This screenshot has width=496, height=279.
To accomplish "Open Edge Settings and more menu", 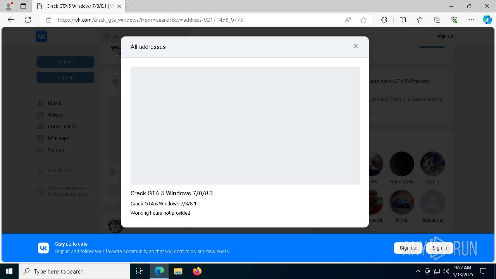I will (471, 20).
